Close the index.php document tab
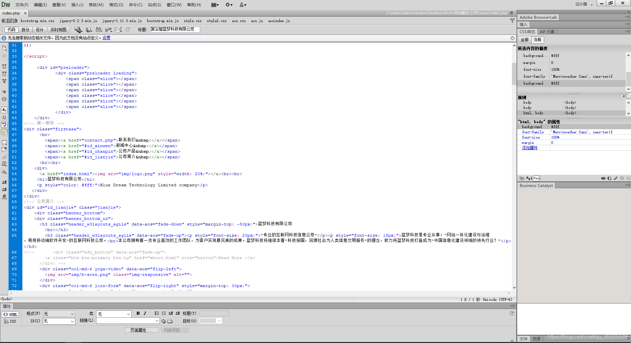Viewport: 631px width, 343px height. (x=25, y=13)
